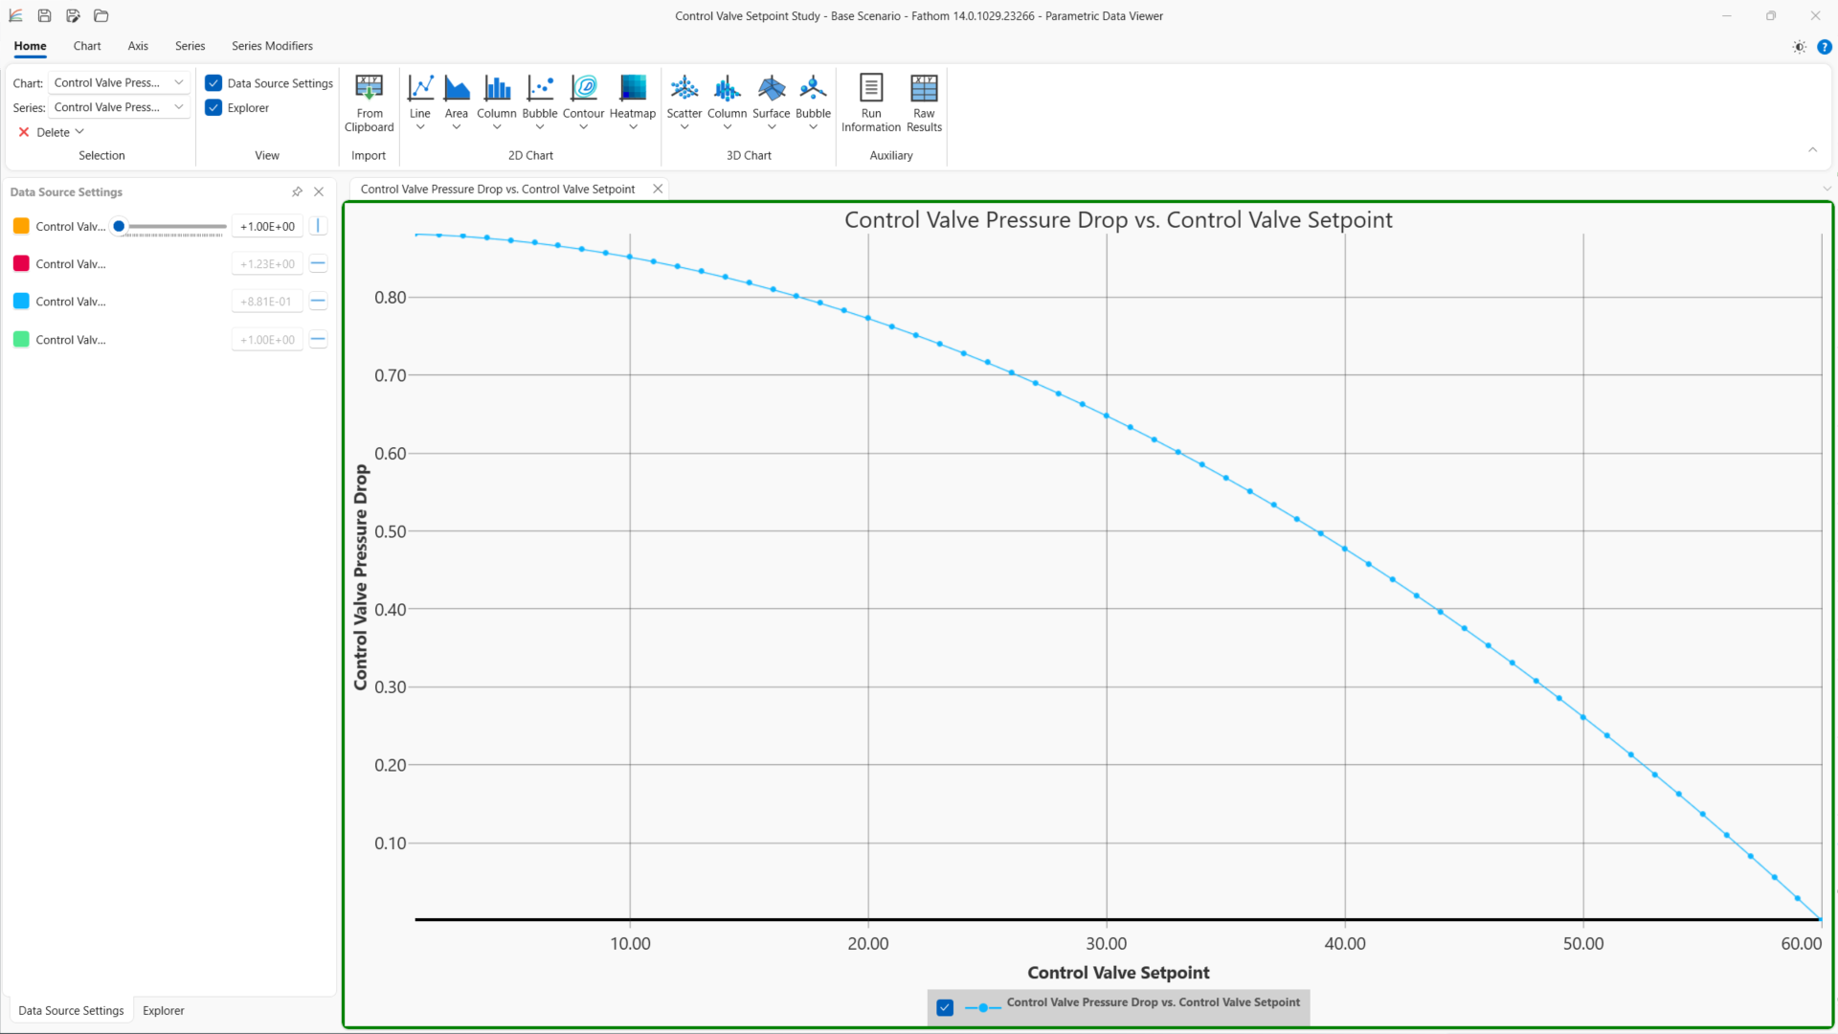Toggle legend checkbox for plotted series
The width and height of the screenshot is (1838, 1034).
click(x=945, y=1007)
